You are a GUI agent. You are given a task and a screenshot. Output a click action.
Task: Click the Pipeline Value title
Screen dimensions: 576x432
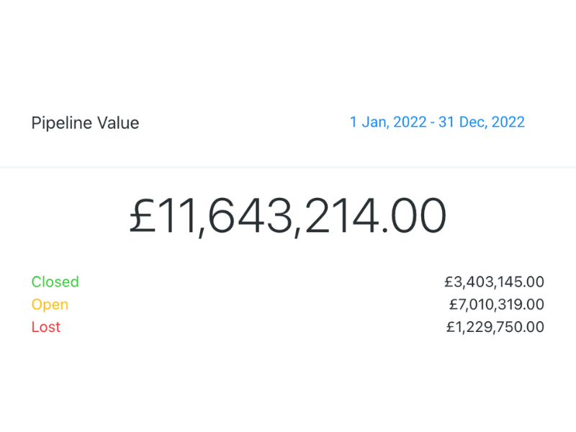tap(85, 123)
